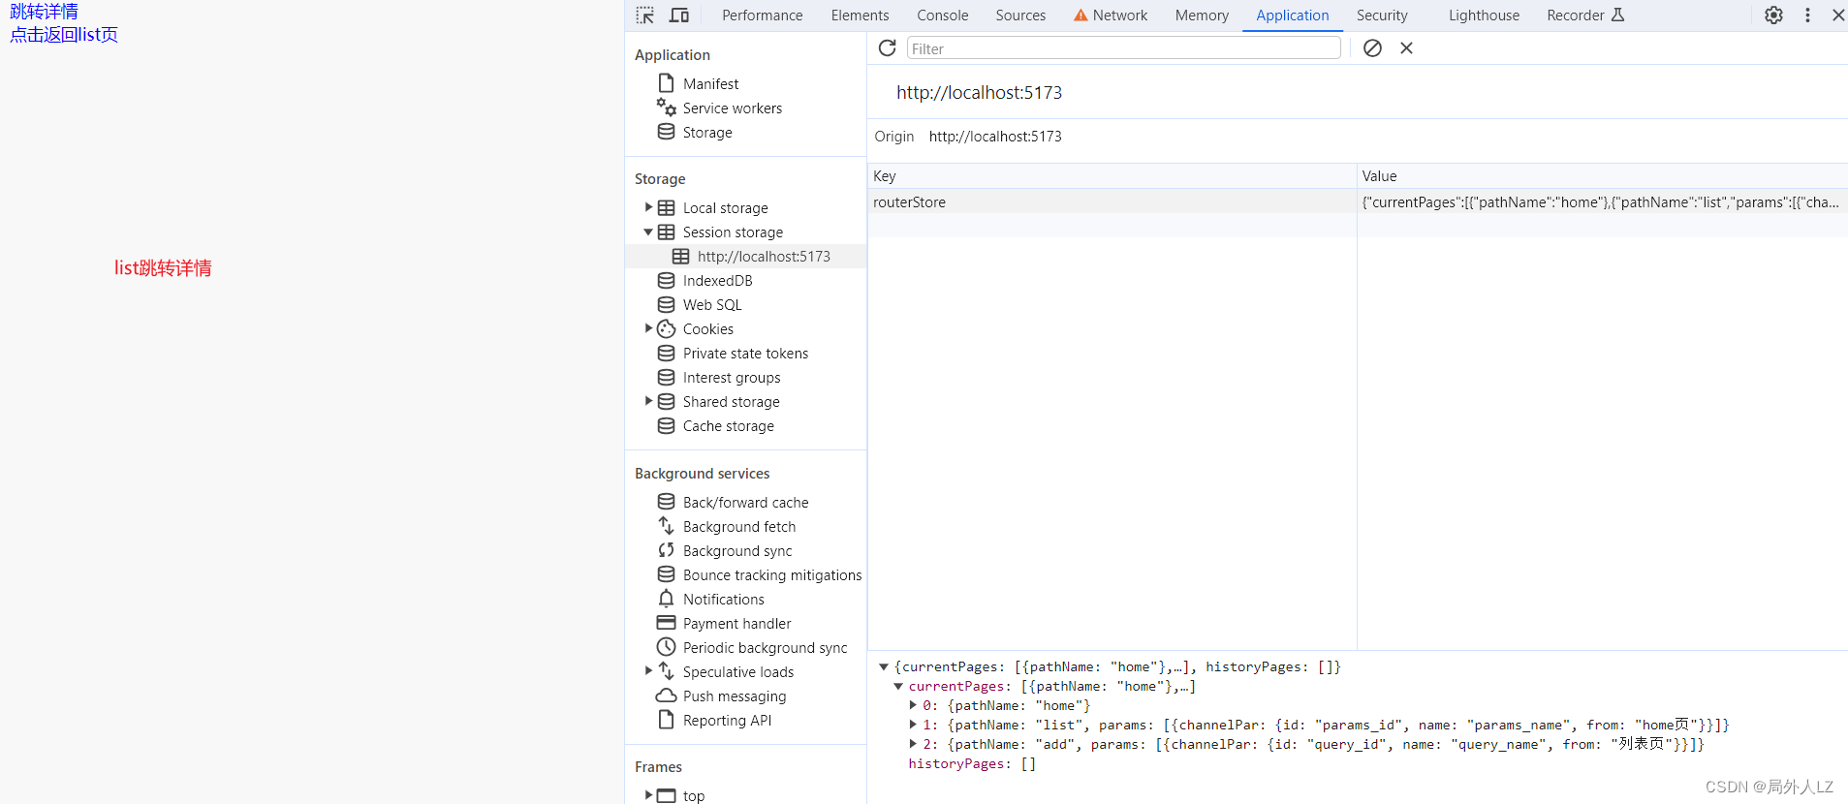Click the 跳转详情 link on the page
This screenshot has width=1848, height=804.
click(44, 12)
